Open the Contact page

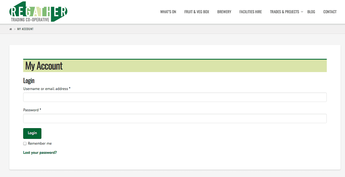[x=330, y=12]
